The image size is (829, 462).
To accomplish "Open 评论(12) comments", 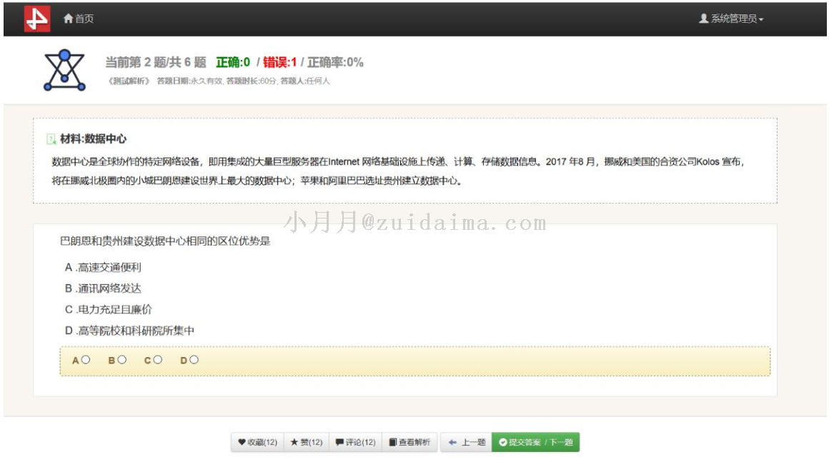I will click(356, 443).
